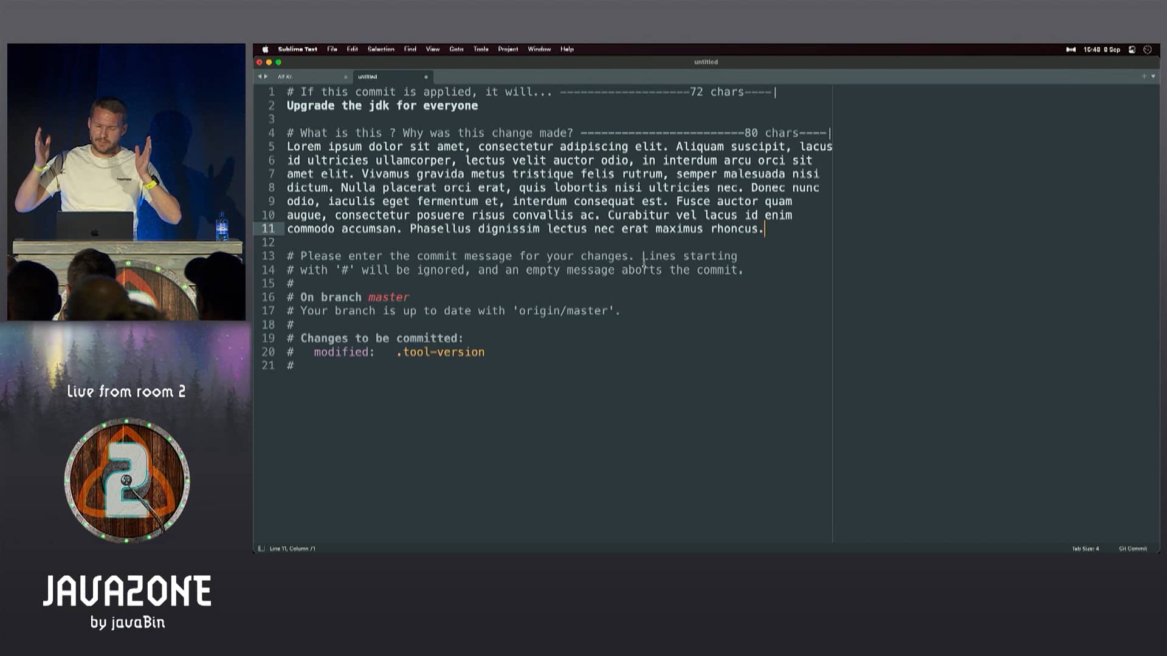Open the Selection menu
Image resolution: width=1167 pixels, height=656 pixels.
point(382,49)
